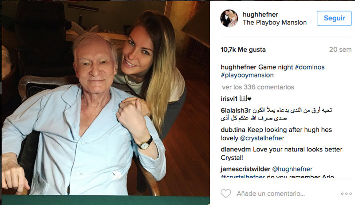The image size is (355, 205).
Task: Open the #playboymansion hashtag
Action: click(x=247, y=75)
